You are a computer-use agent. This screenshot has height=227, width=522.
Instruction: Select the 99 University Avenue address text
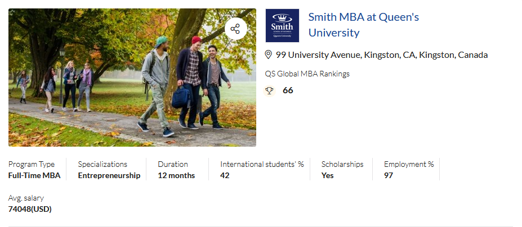click(x=381, y=55)
